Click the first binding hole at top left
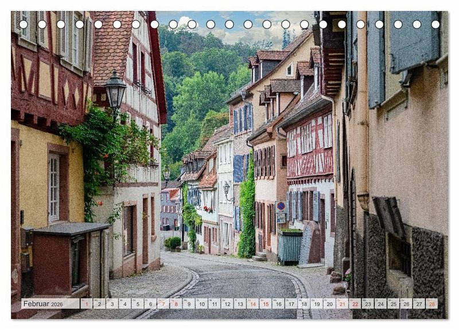Viewport: 459px width, 330px height. click(23, 24)
